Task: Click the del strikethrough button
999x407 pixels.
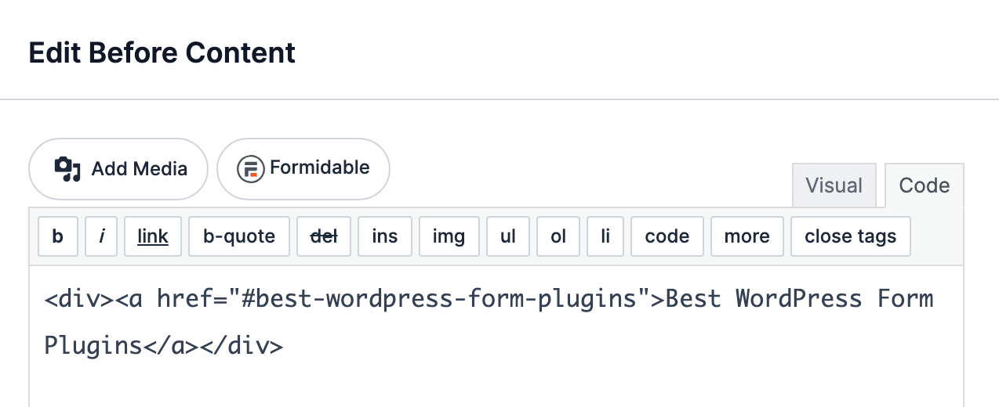Action: (x=324, y=236)
